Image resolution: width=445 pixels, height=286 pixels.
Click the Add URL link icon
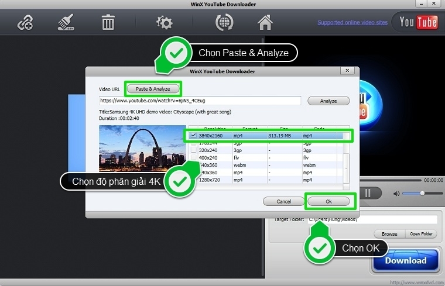(x=24, y=23)
